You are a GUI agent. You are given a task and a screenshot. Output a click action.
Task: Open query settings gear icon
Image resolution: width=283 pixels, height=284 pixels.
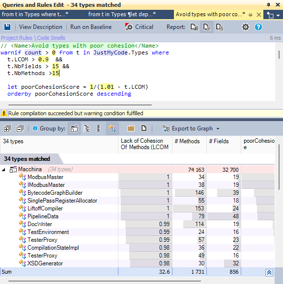246,27
